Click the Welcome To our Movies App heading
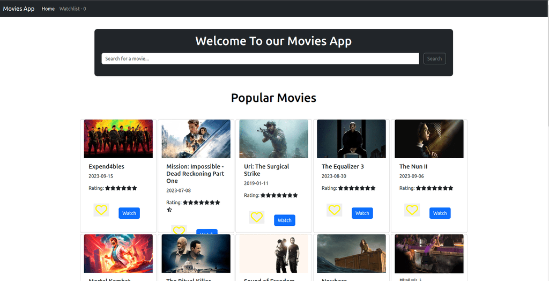 pyautogui.click(x=273, y=41)
